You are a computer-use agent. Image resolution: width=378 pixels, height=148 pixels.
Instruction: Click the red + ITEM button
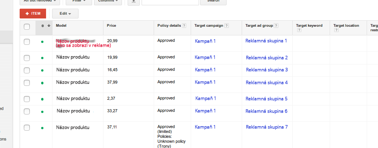tap(33, 14)
